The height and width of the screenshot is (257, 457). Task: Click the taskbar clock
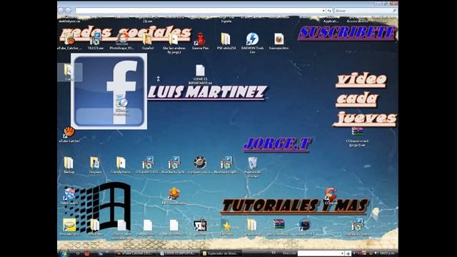coord(387,253)
